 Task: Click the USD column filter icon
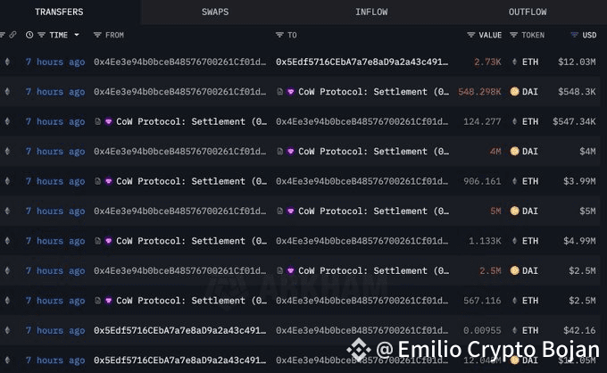574,35
